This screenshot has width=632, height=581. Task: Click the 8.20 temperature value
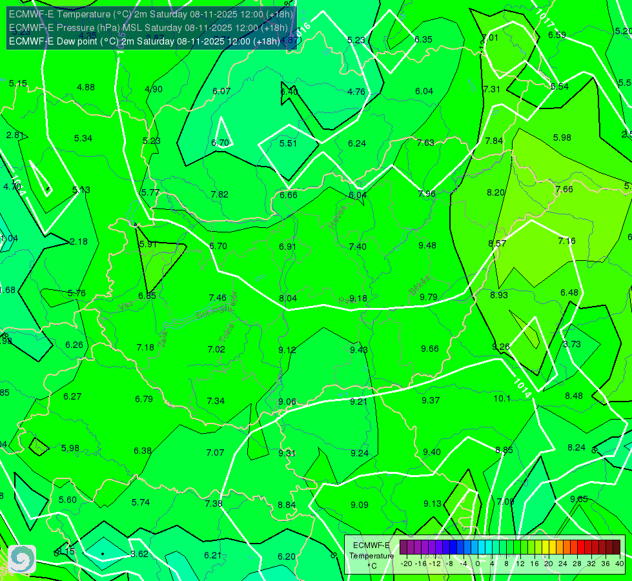(496, 192)
